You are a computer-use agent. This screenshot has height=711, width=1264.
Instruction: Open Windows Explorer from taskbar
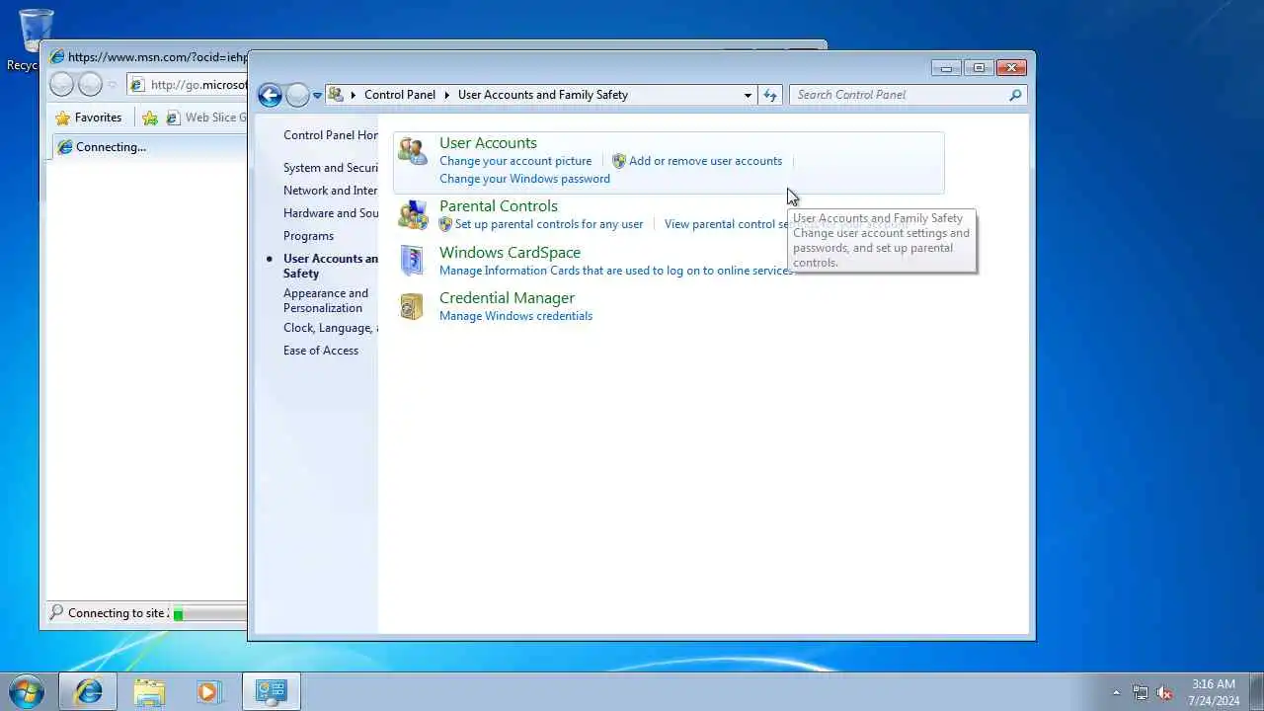click(149, 691)
